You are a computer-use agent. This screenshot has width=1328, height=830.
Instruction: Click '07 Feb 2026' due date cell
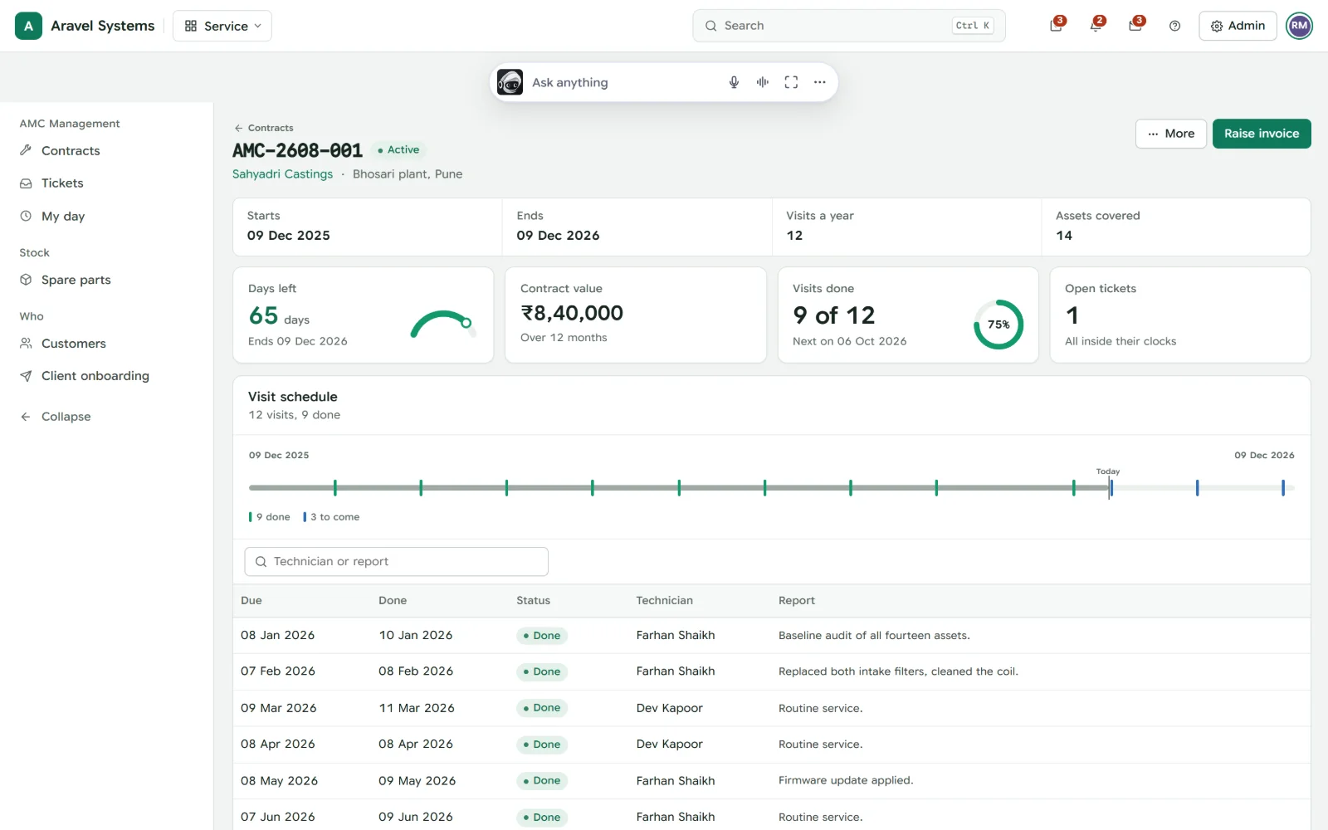pos(278,671)
